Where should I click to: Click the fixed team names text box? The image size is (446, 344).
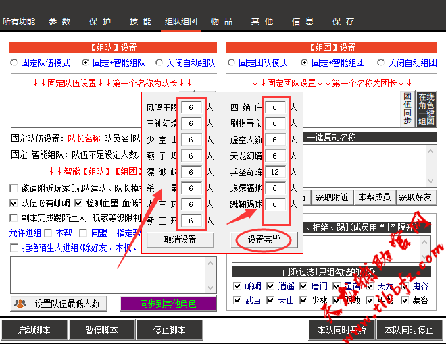76,109
